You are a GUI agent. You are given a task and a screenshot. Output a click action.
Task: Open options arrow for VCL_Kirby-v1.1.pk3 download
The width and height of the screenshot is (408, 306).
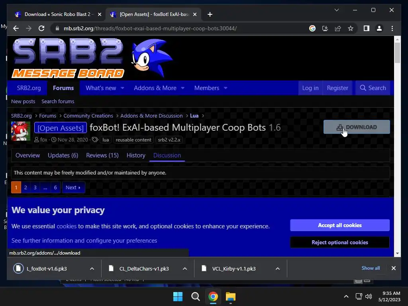[278, 269]
